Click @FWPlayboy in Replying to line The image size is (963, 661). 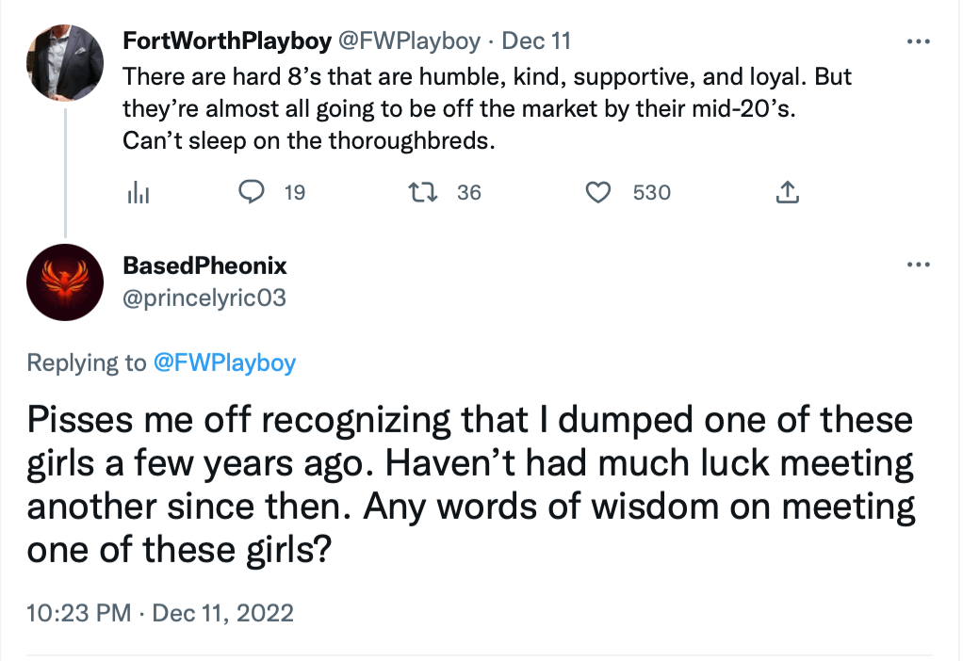tap(224, 363)
